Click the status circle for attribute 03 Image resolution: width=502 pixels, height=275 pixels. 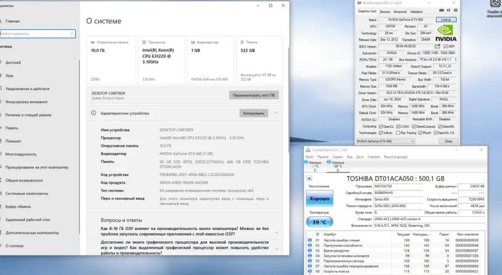(x=309, y=251)
